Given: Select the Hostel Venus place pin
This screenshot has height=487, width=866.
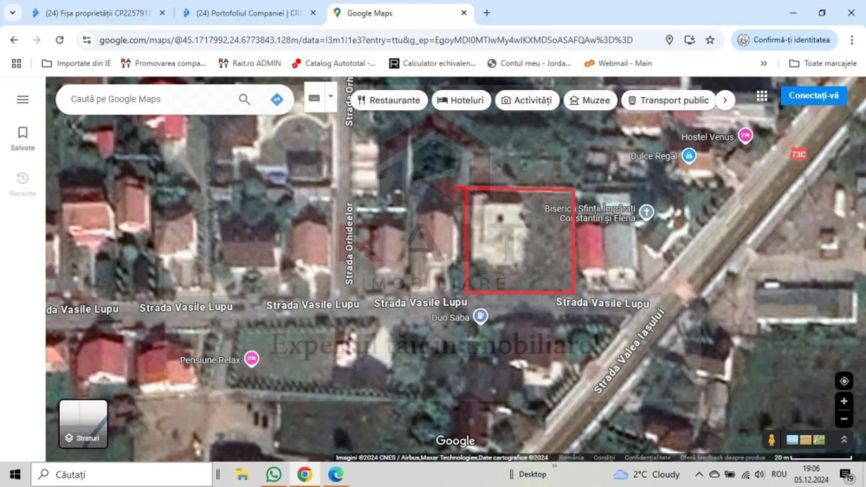Looking at the screenshot, I should 745,136.
